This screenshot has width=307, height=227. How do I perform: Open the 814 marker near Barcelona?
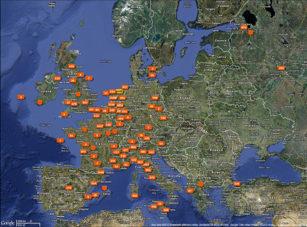[94, 183]
